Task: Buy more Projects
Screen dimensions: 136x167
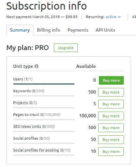Action: 111,104
